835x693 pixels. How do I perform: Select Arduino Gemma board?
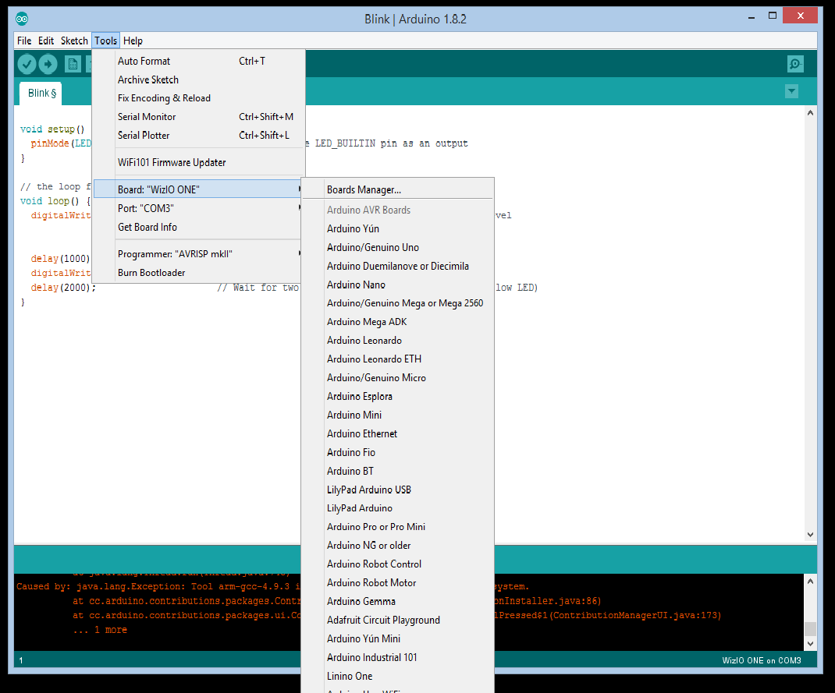click(397, 602)
